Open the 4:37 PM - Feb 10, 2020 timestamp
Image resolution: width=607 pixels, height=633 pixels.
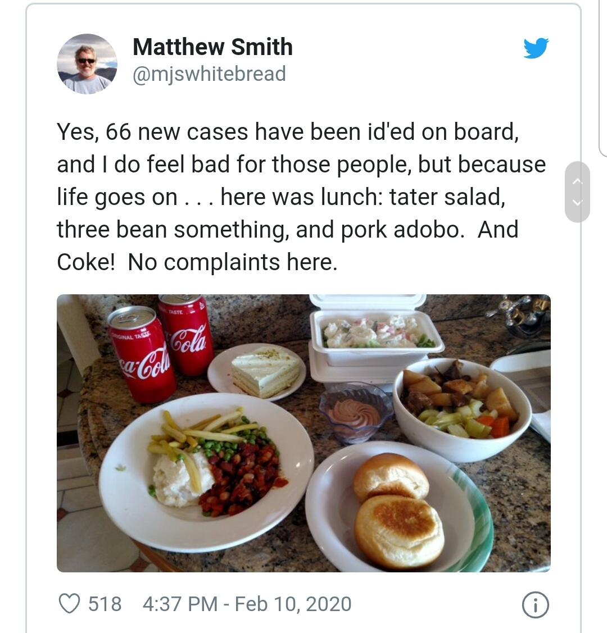pos(247,604)
